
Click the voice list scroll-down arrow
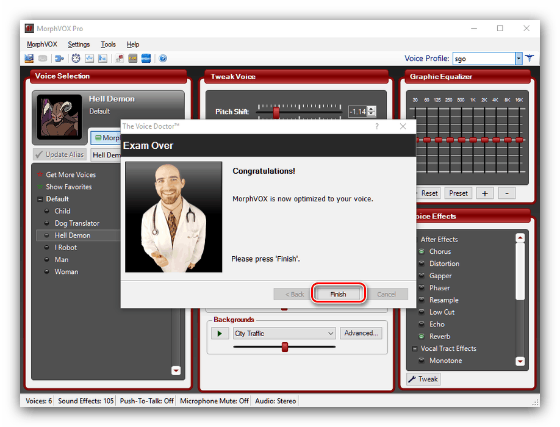click(x=176, y=370)
